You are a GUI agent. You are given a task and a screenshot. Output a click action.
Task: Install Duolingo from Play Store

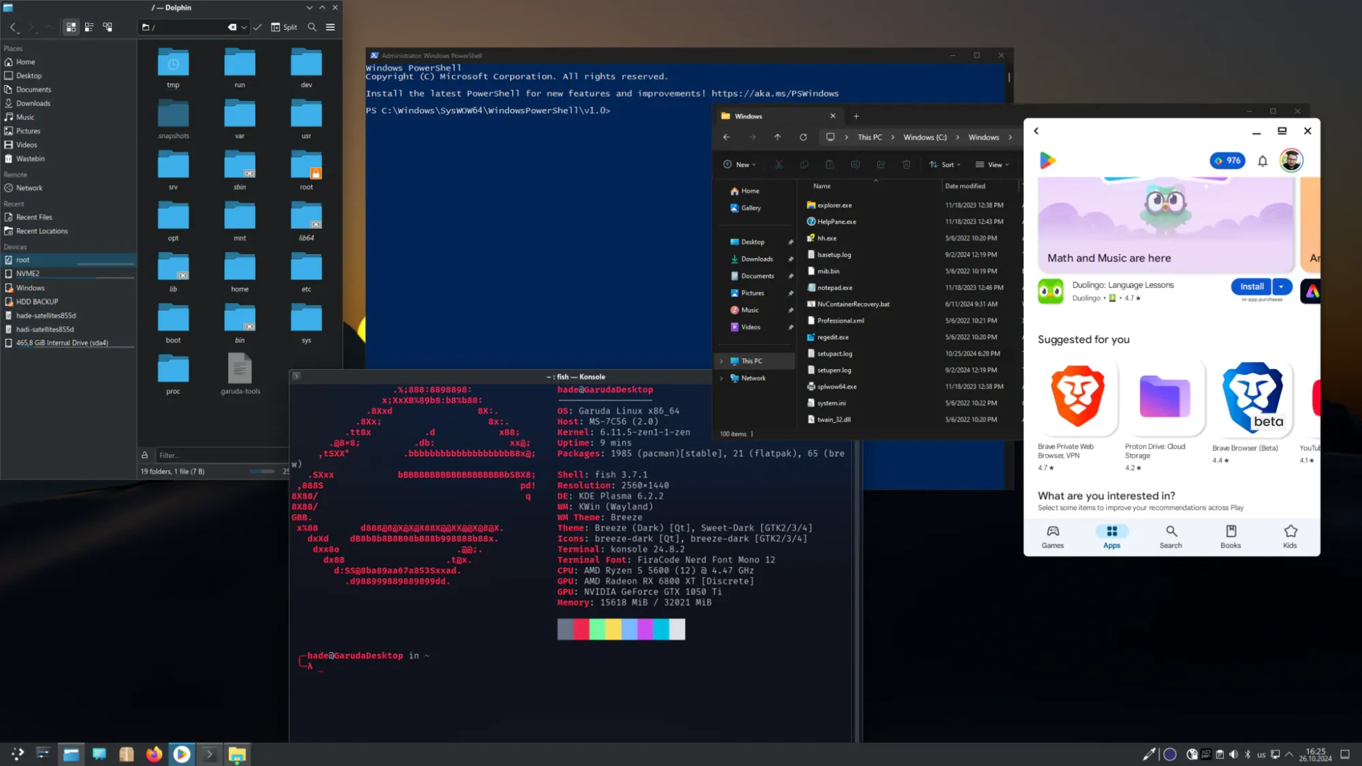(x=1251, y=287)
